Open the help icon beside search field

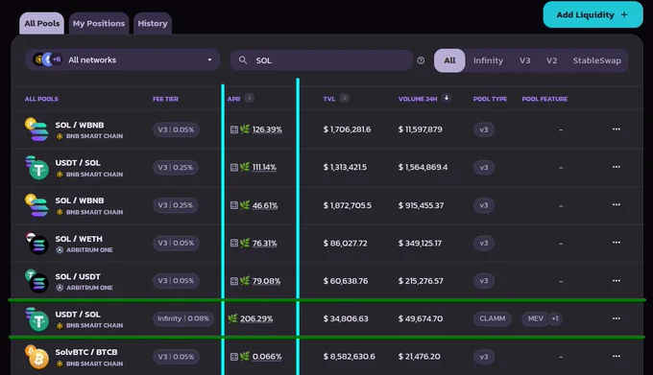point(421,60)
